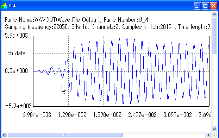
Task: Click the '0.0e+000' axis value
Action: (16, 71)
